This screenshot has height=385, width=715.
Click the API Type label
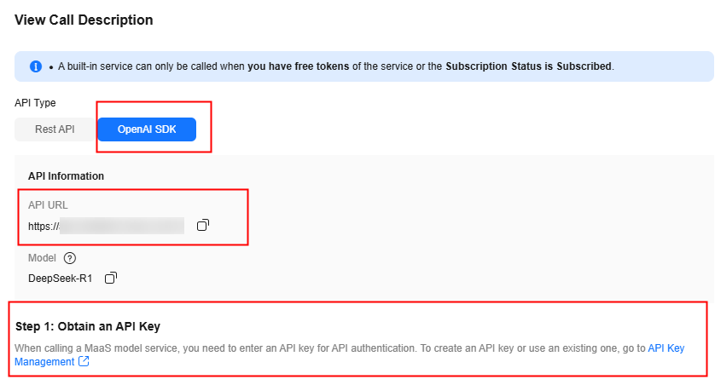(x=35, y=103)
